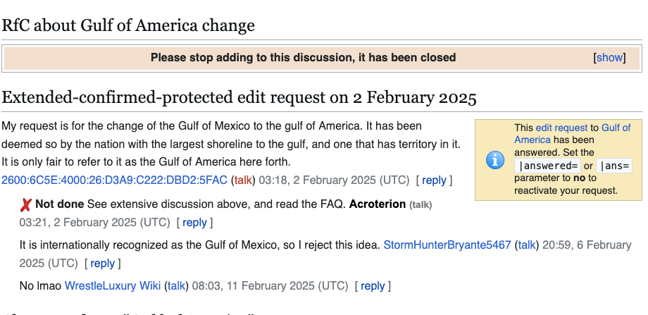
Task: Open StormHunterBryante5467's talk page link
Action: (526, 245)
